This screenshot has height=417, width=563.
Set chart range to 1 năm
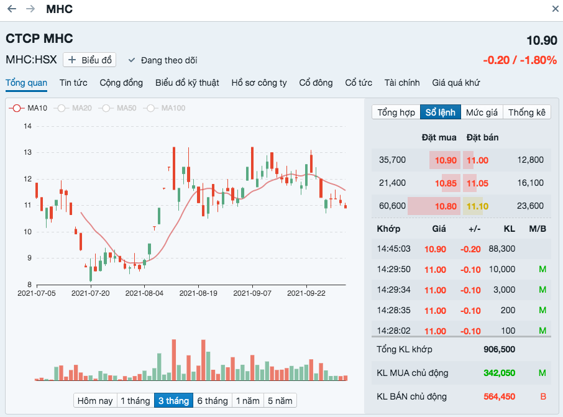(x=248, y=400)
